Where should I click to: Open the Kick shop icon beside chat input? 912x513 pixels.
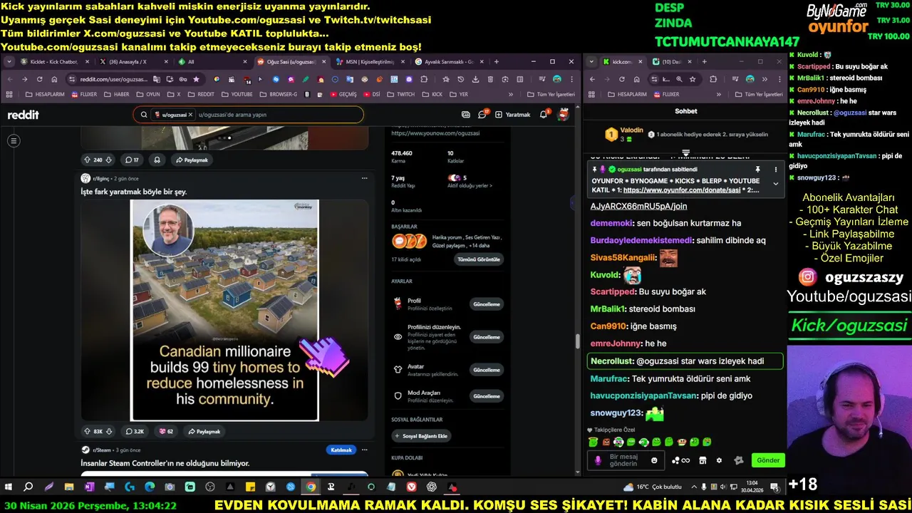tap(703, 460)
